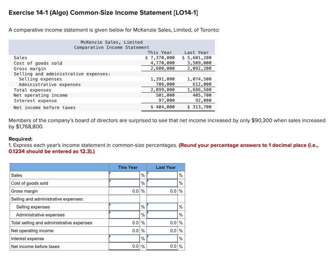This screenshot has height=268, width=336.
Task: Click the hint marker in Cost of goods sold field
Action: [x=111, y=181]
